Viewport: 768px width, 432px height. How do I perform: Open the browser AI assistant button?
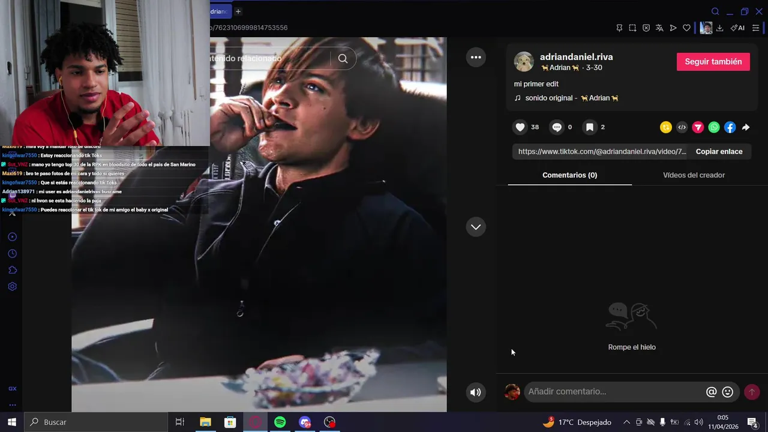tap(738, 28)
